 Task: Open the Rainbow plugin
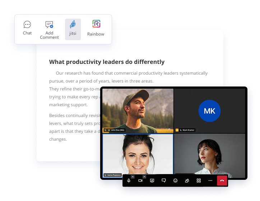coord(96,28)
